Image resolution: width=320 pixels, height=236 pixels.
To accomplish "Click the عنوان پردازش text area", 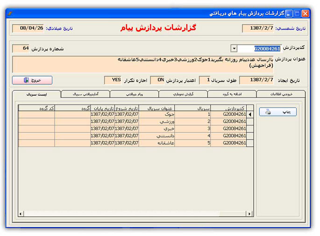I will (x=143, y=64).
